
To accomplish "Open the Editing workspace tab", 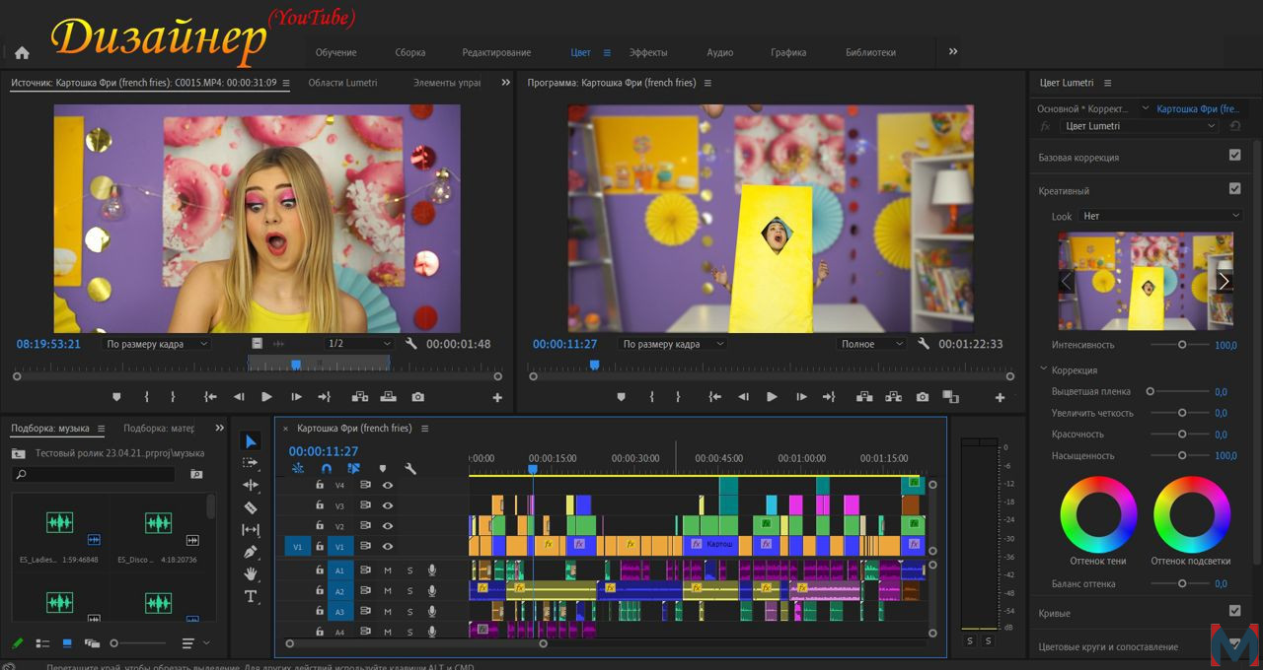I will tap(496, 52).
